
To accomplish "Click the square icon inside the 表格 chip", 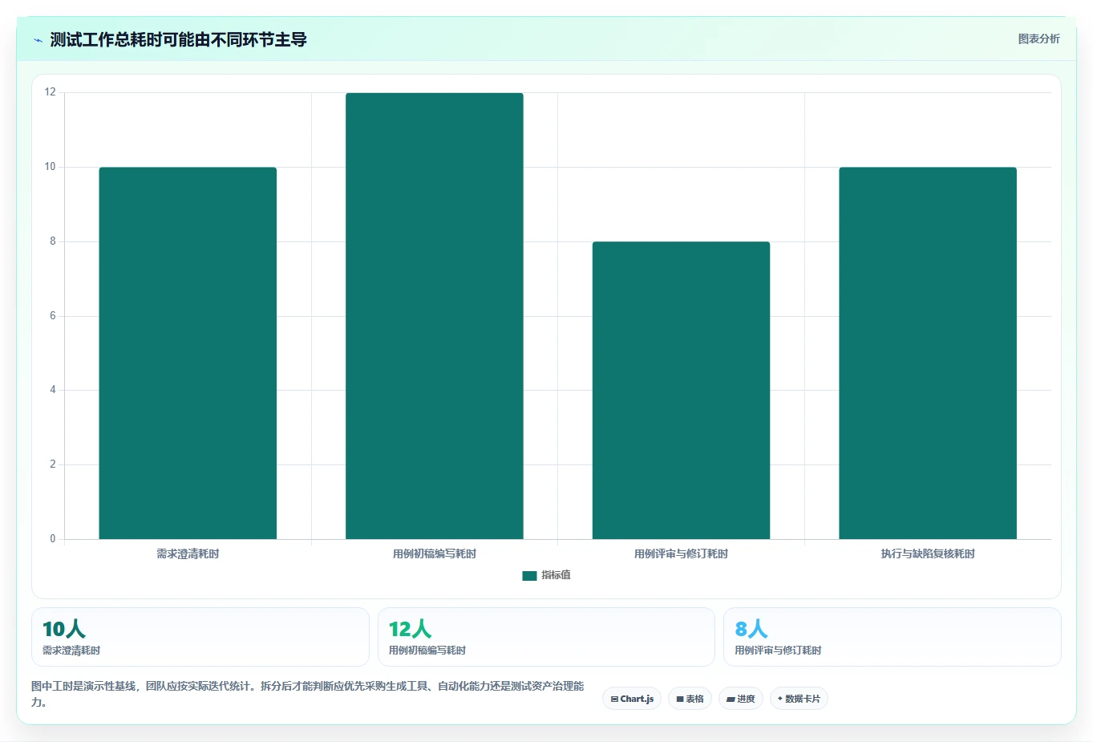I will point(680,699).
